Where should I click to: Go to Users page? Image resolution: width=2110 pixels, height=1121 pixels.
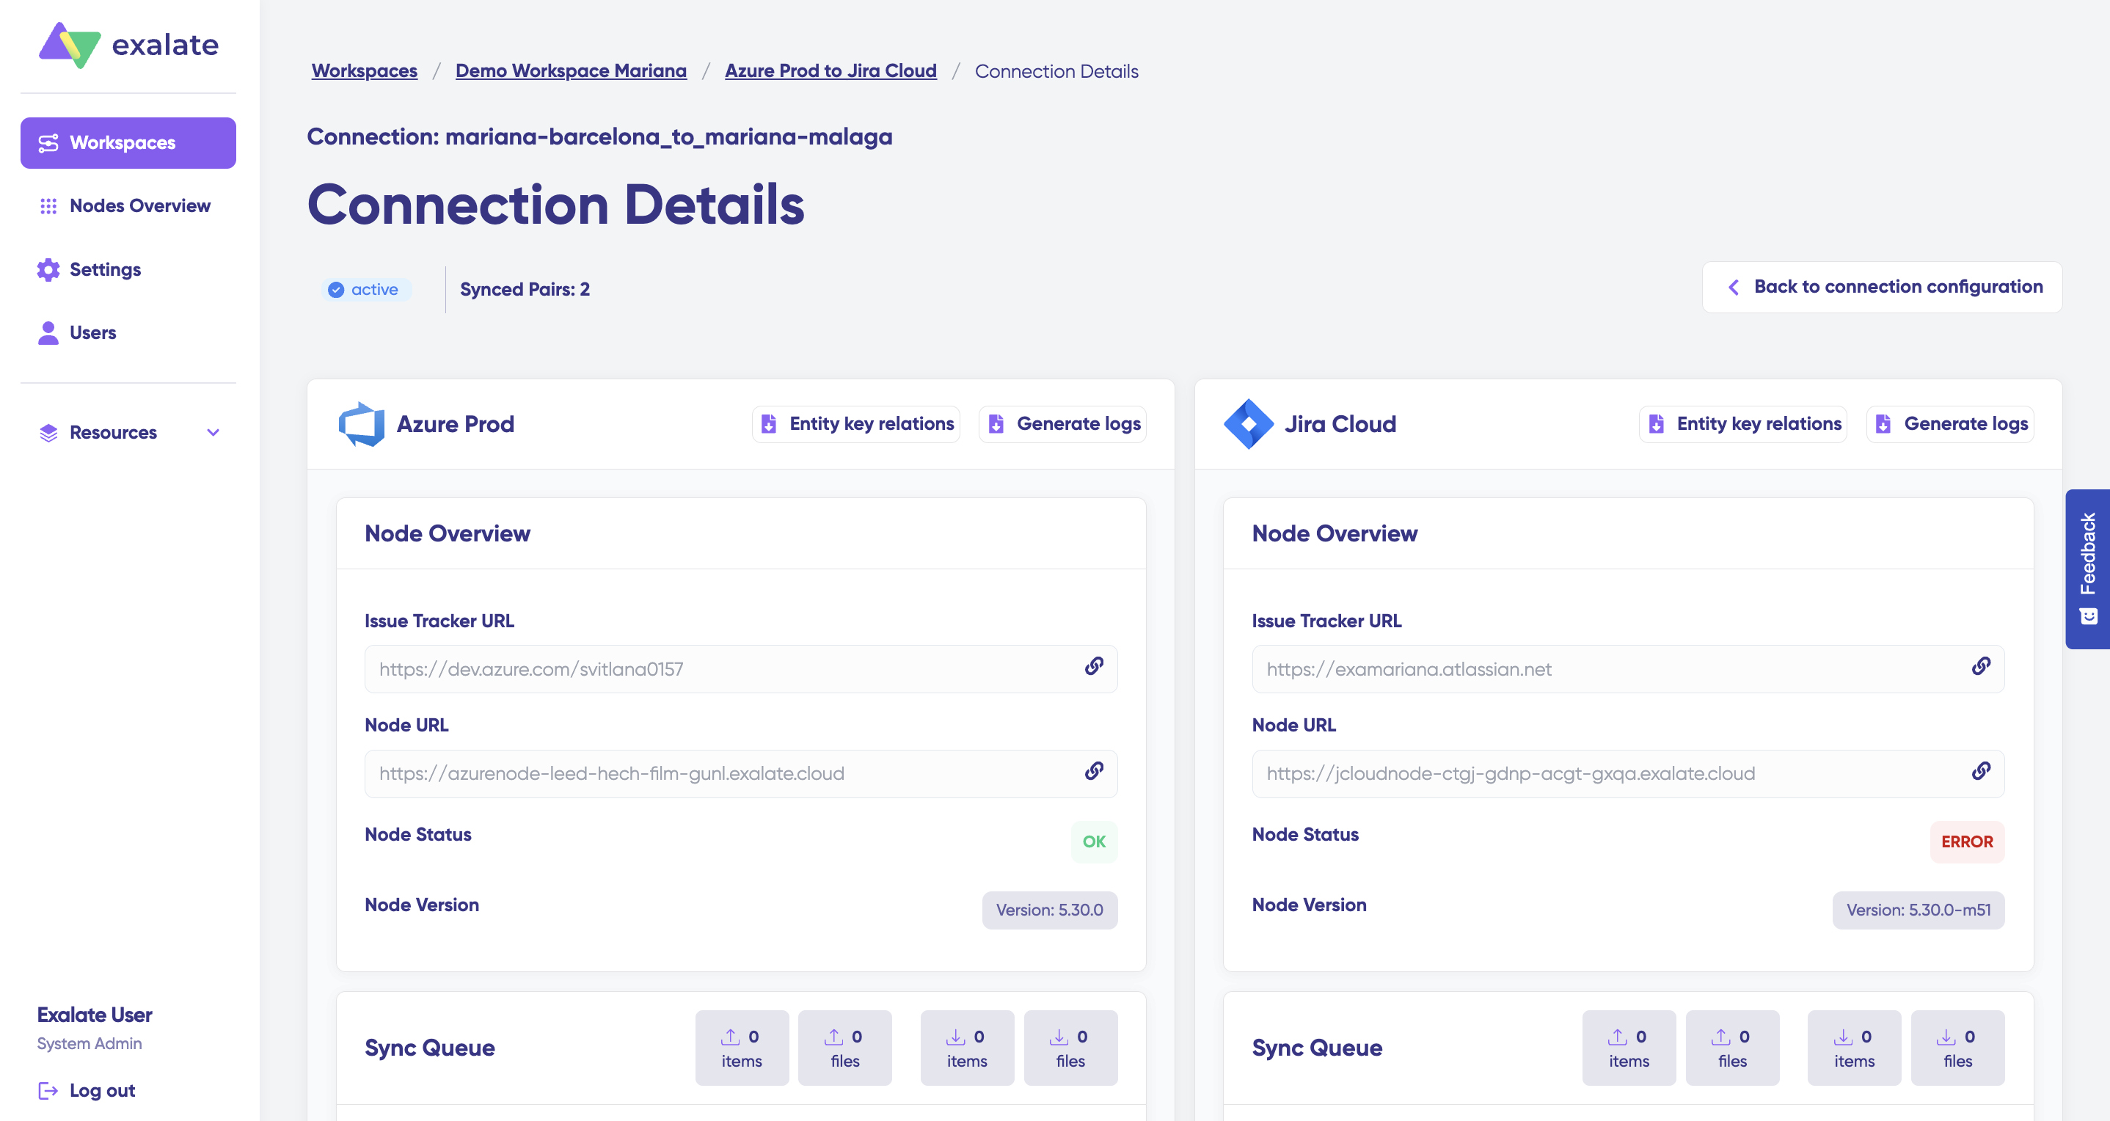point(92,332)
